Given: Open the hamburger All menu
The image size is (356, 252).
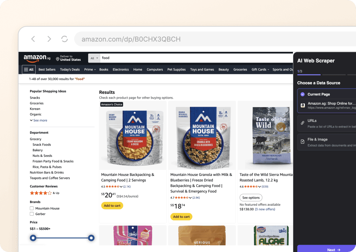Looking at the screenshot, I should (x=29, y=69).
